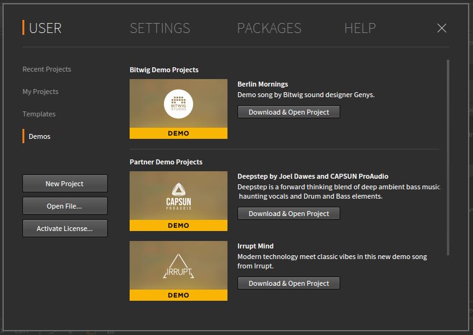Select Templates in the sidebar
The height and width of the screenshot is (335, 473).
coord(39,114)
